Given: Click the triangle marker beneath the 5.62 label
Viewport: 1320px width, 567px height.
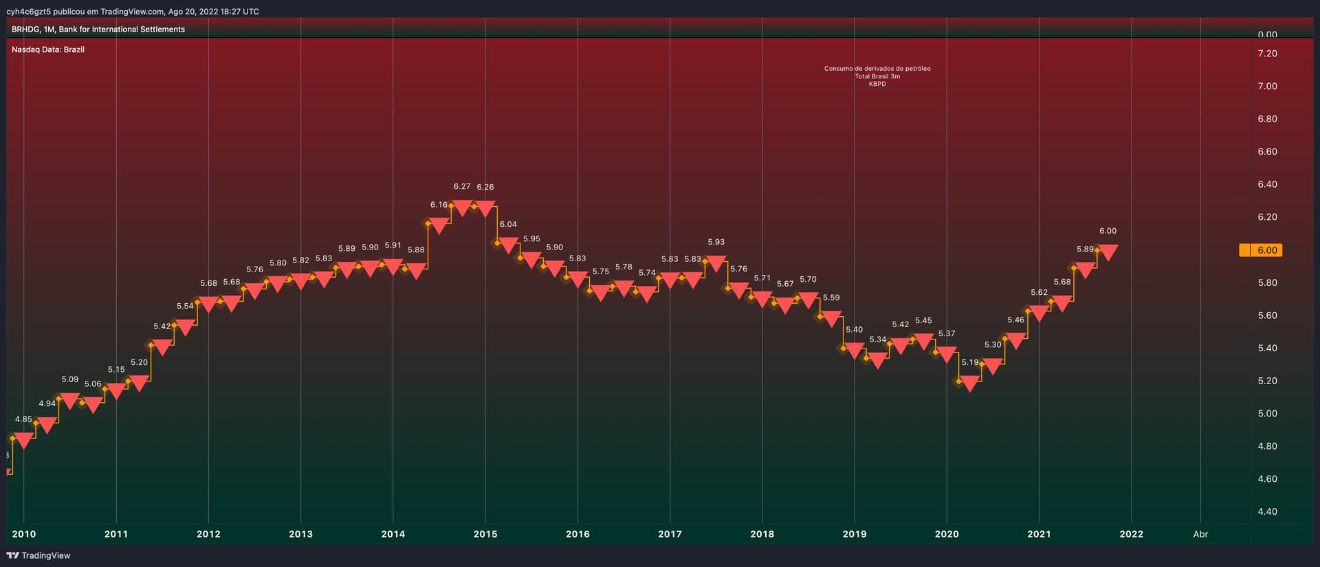Looking at the screenshot, I should click(x=1039, y=313).
